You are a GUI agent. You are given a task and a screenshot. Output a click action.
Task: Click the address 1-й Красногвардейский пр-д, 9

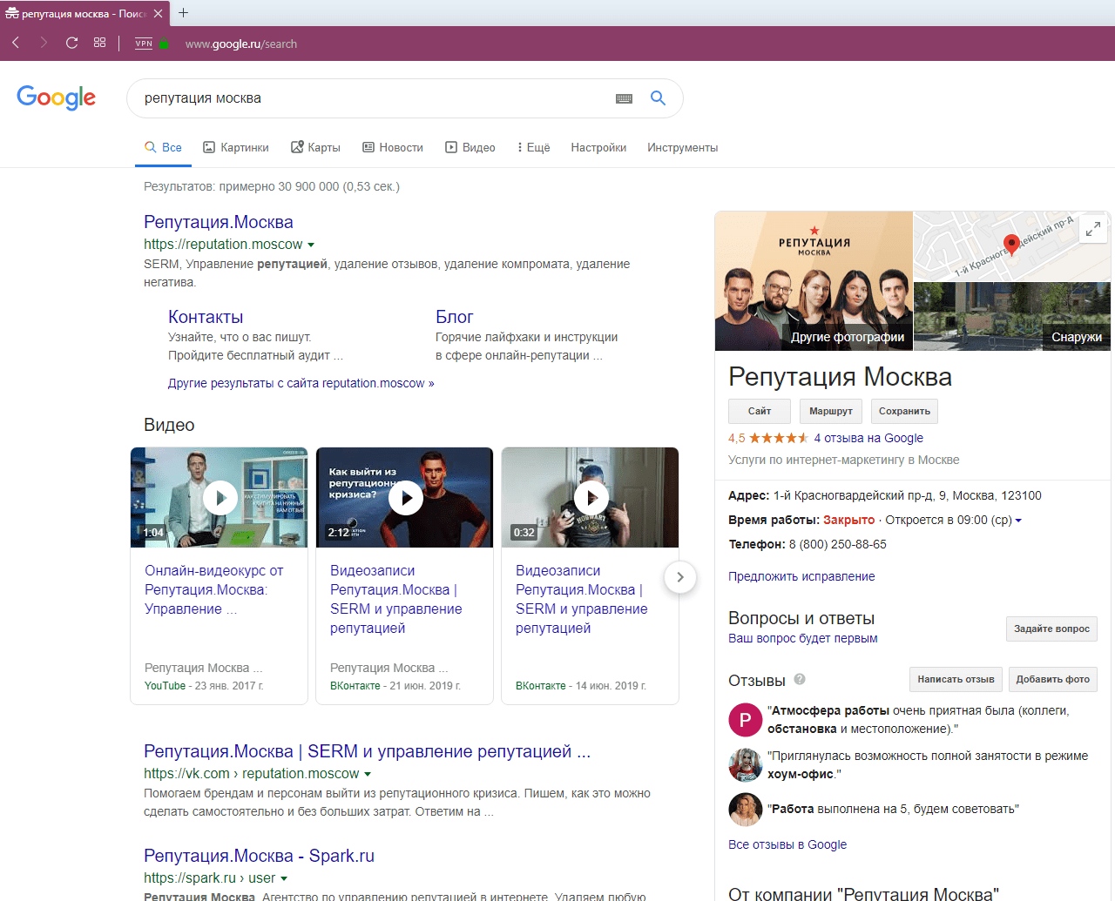(x=908, y=495)
